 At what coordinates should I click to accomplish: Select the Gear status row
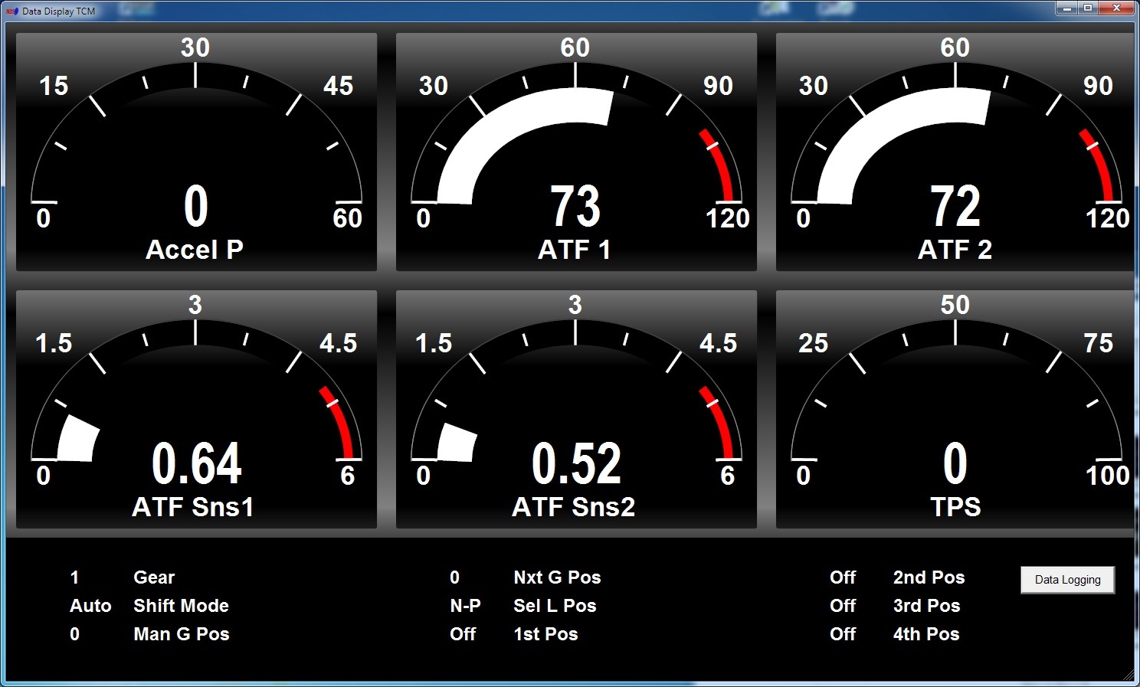(154, 577)
